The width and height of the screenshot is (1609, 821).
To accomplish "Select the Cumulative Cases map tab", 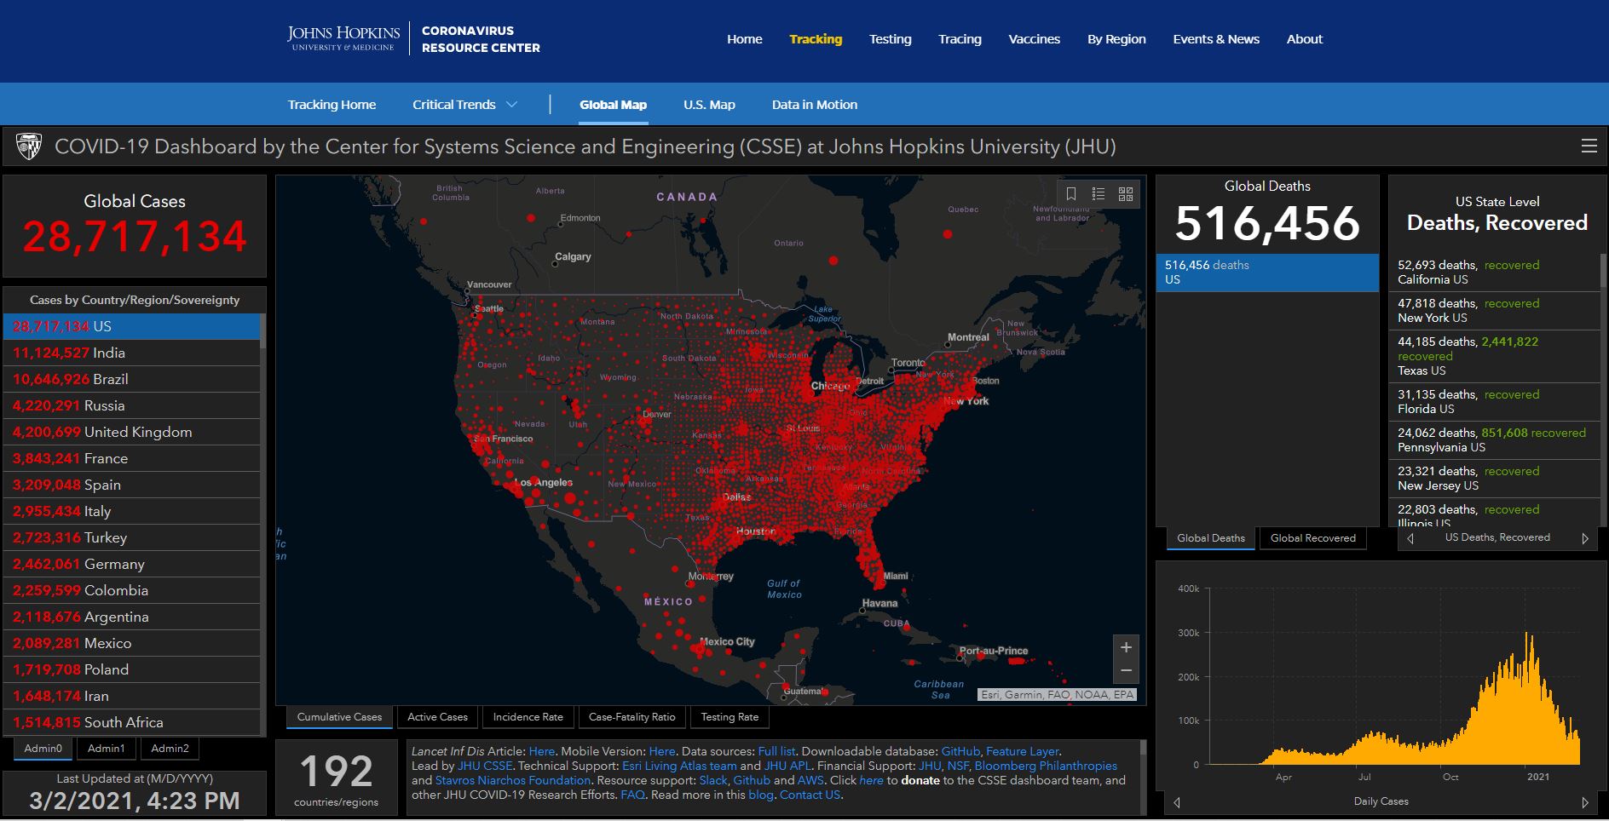I will click(x=339, y=717).
